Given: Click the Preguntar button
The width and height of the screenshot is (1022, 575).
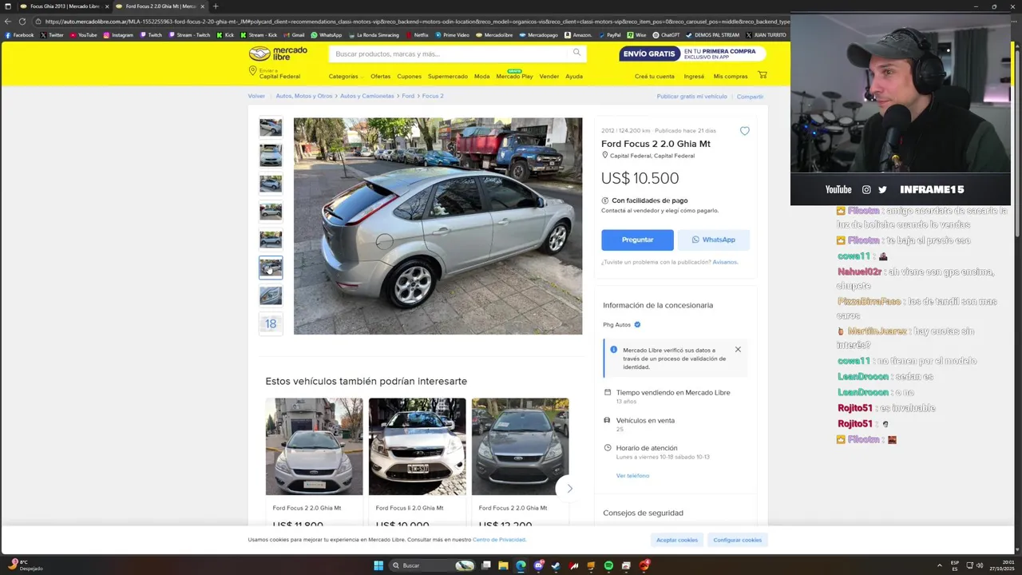Looking at the screenshot, I should pos(637,240).
